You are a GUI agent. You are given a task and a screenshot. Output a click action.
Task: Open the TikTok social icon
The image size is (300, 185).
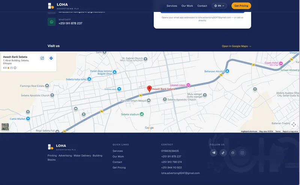click(223, 153)
